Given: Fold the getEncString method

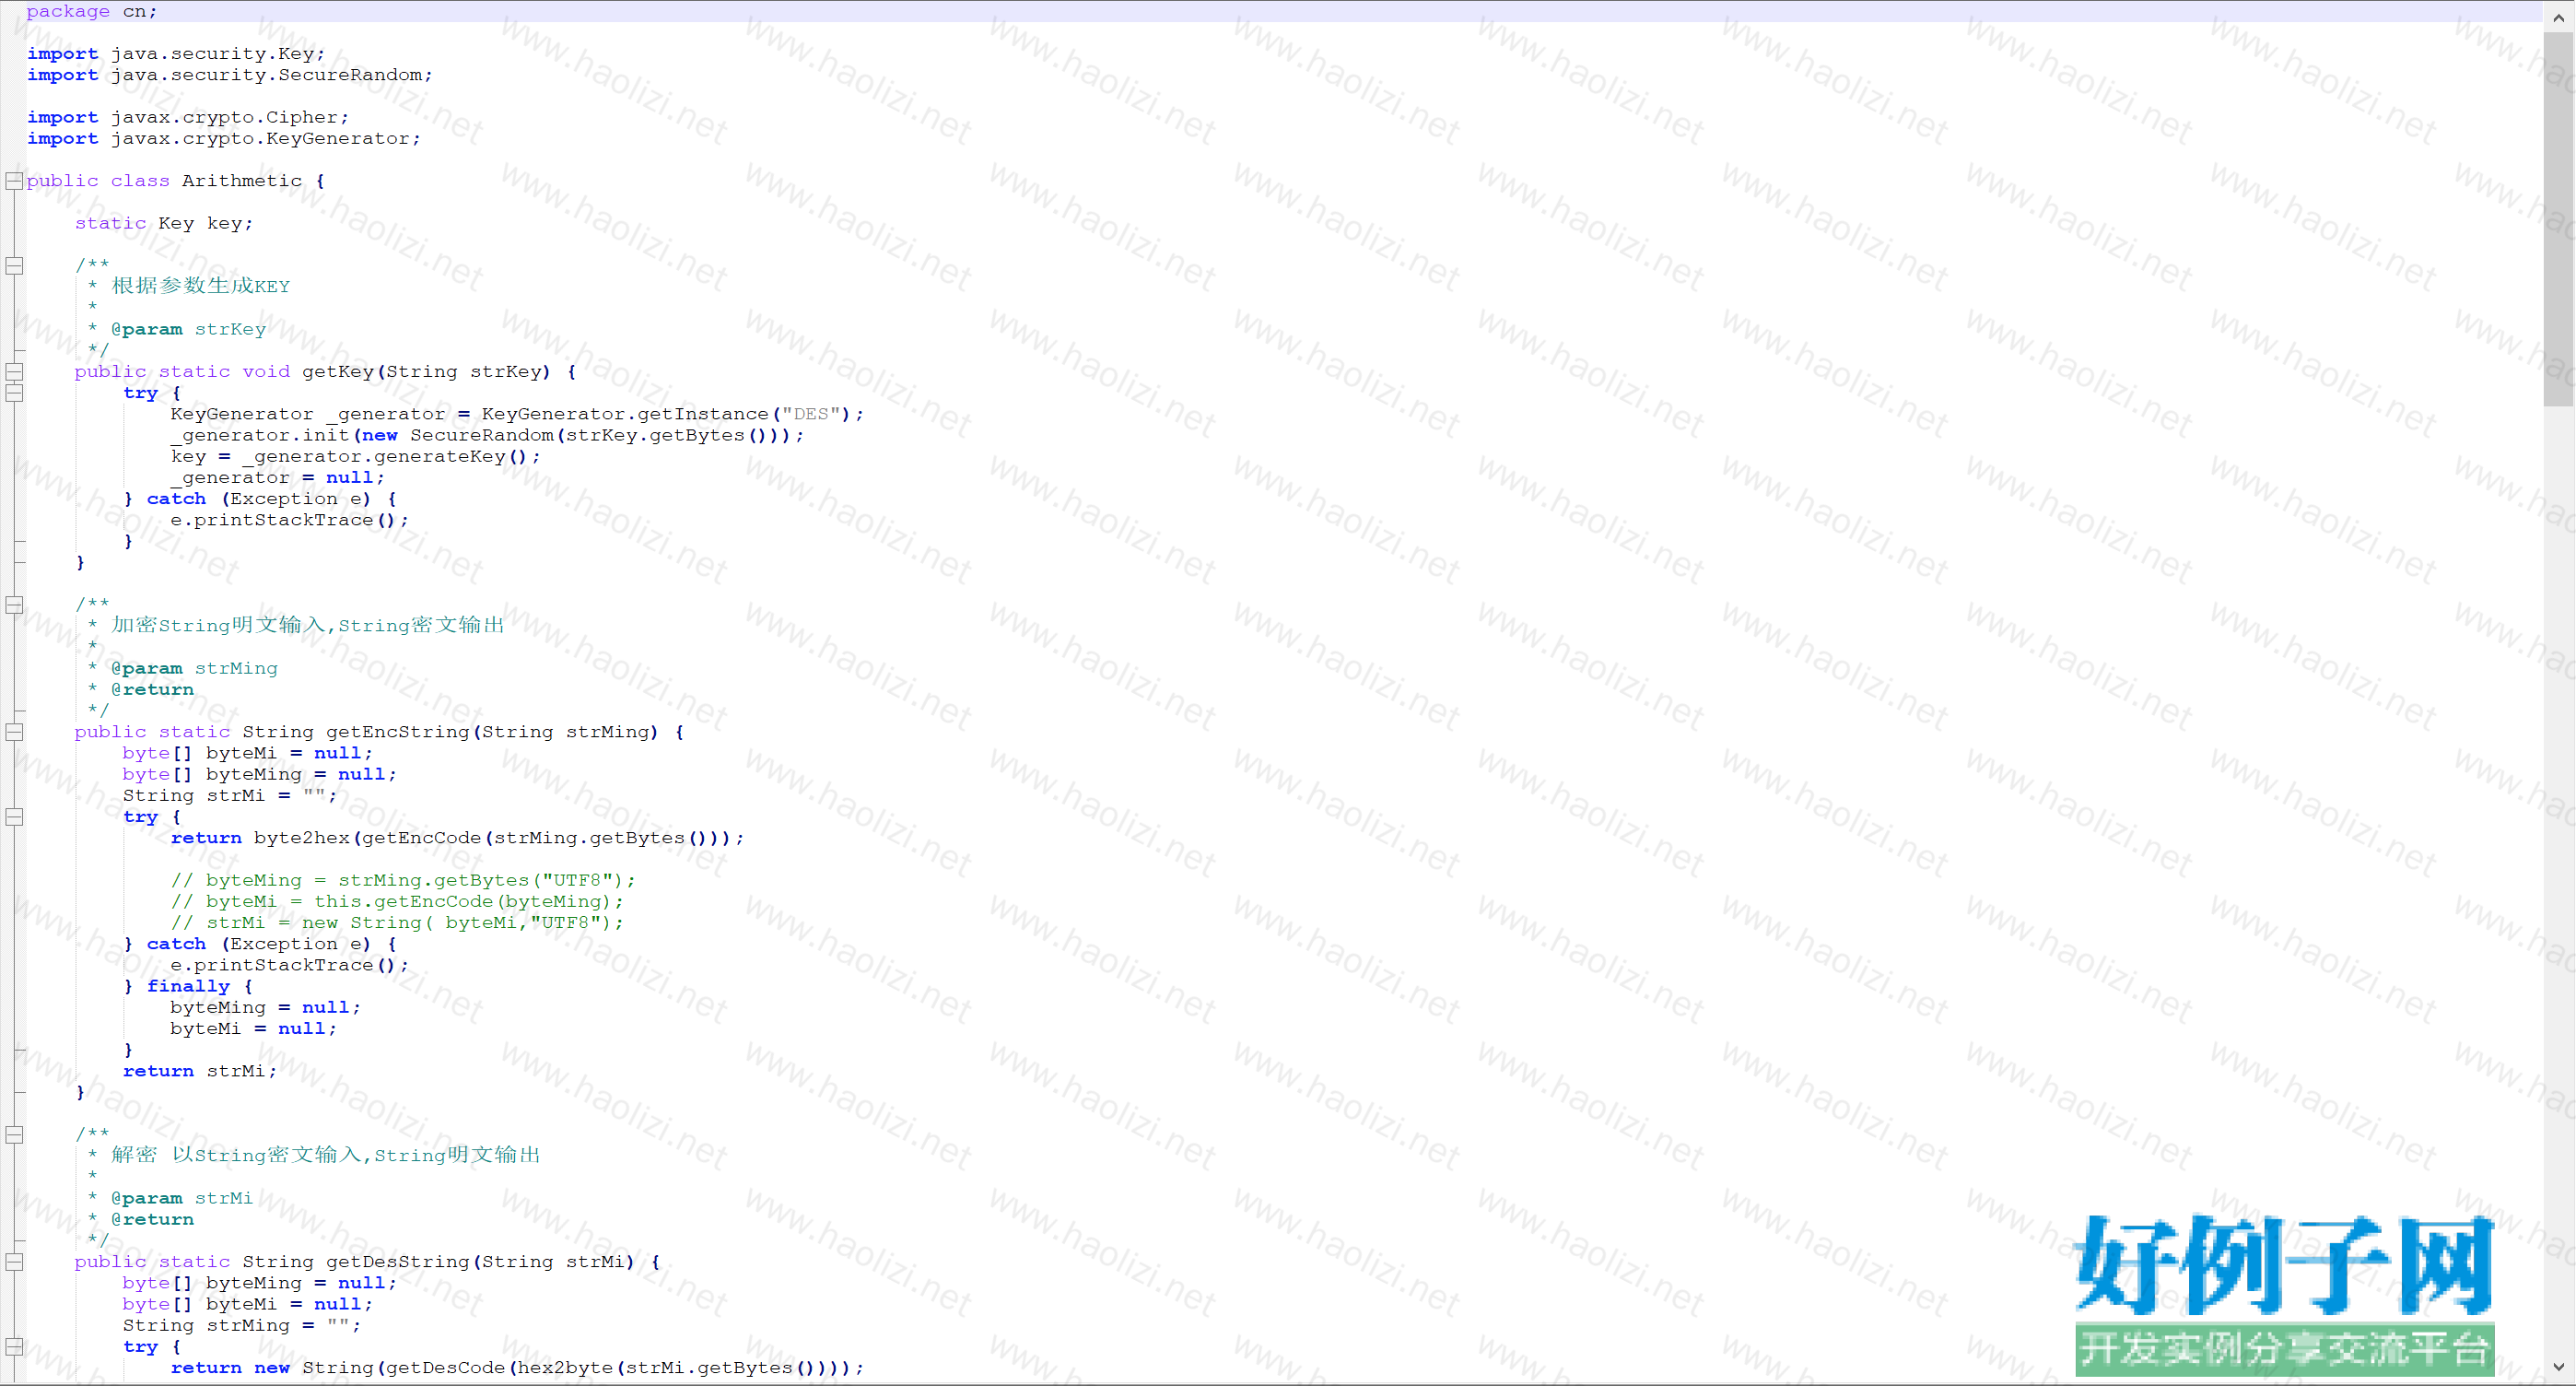Looking at the screenshot, I should 14,732.
